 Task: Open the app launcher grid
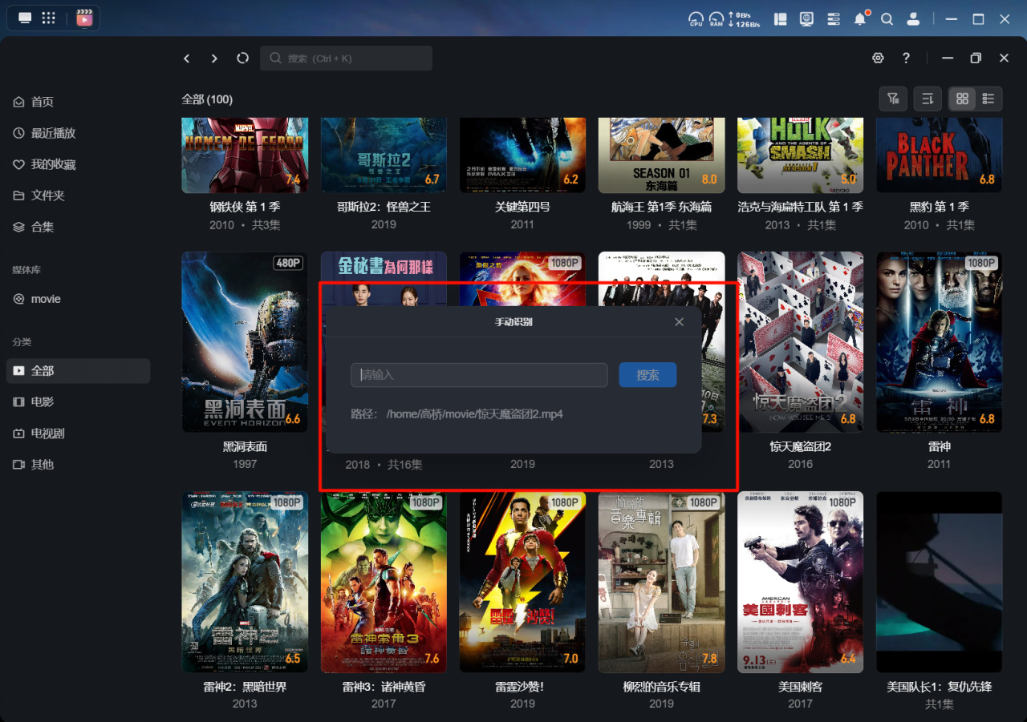click(48, 18)
